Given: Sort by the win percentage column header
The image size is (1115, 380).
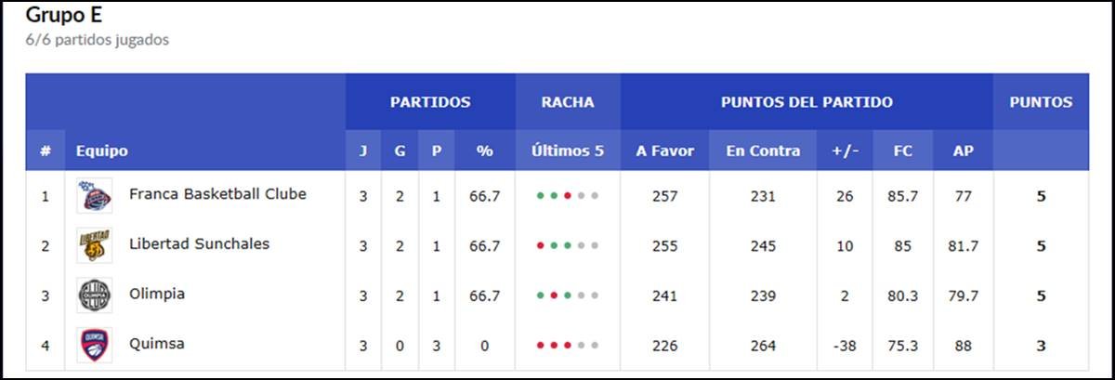Looking at the screenshot, I should (x=484, y=151).
